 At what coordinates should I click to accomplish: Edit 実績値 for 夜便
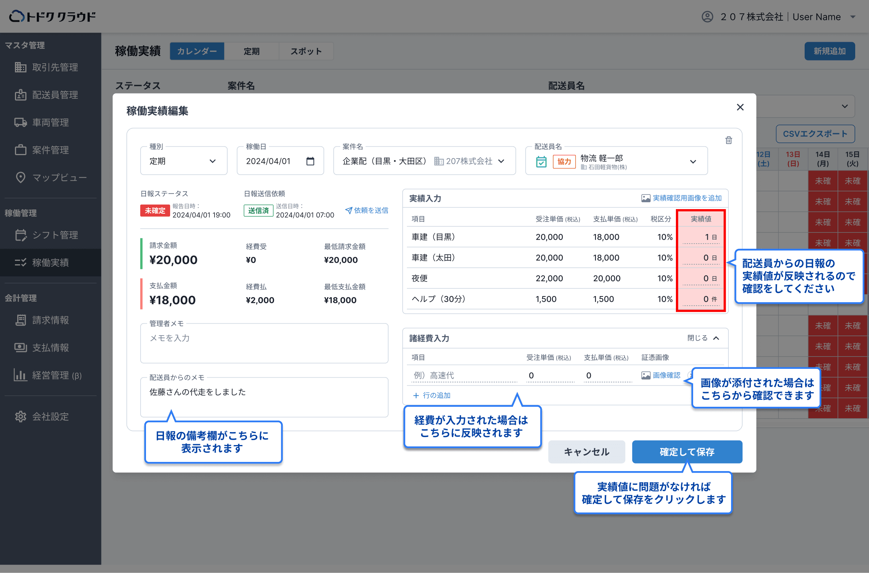pyautogui.click(x=701, y=278)
